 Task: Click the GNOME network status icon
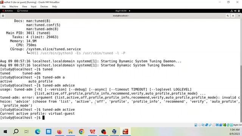(x=232, y=11)
